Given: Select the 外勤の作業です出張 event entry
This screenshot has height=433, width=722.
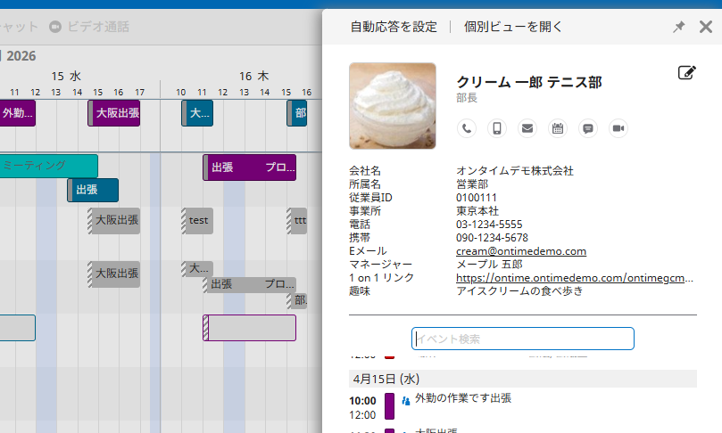Looking at the screenshot, I should (462, 399).
